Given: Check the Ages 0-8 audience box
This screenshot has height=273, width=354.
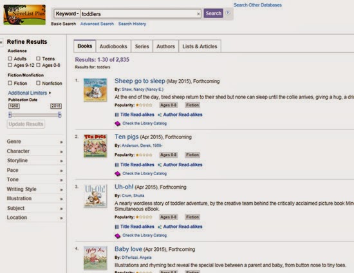Looking at the screenshot, I should tap(39, 65).
